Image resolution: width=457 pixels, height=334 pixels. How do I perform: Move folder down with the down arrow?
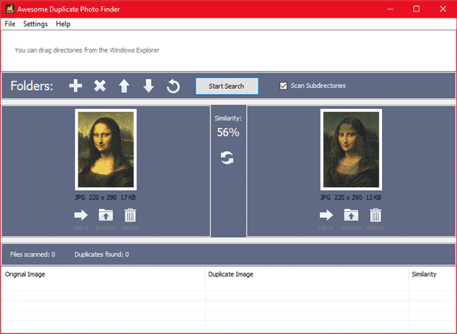tap(149, 86)
